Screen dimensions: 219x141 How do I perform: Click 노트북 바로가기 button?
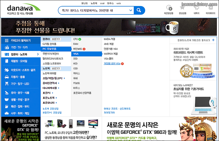click(x=56, y=69)
